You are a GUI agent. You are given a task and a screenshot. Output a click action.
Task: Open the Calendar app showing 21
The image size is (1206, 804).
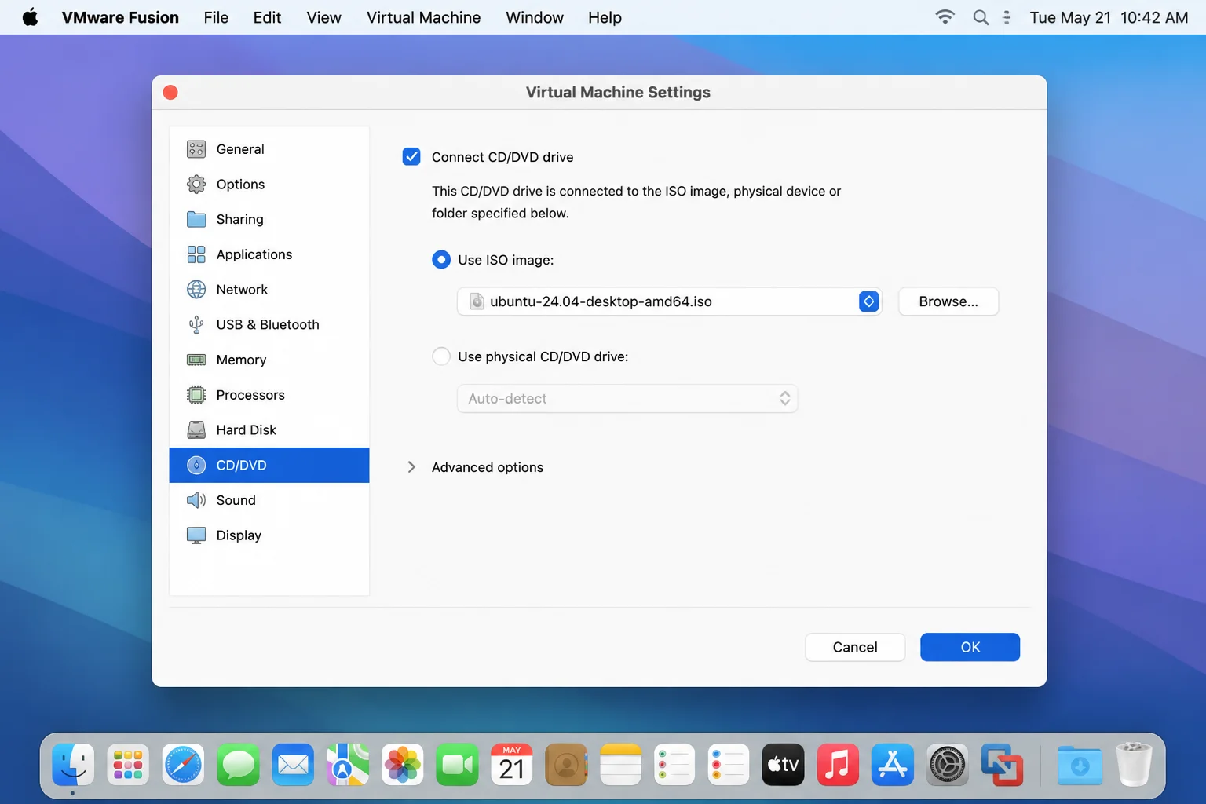coord(512,765)
